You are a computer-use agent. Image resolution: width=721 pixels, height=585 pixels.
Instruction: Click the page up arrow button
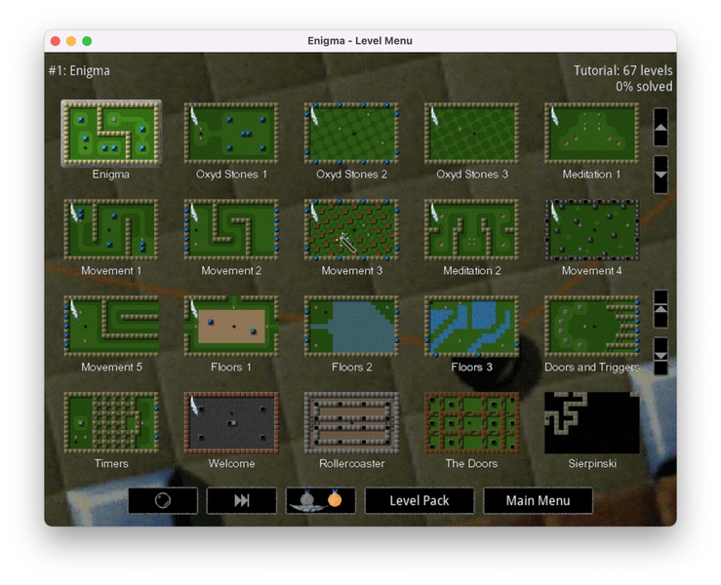point(661,128)
